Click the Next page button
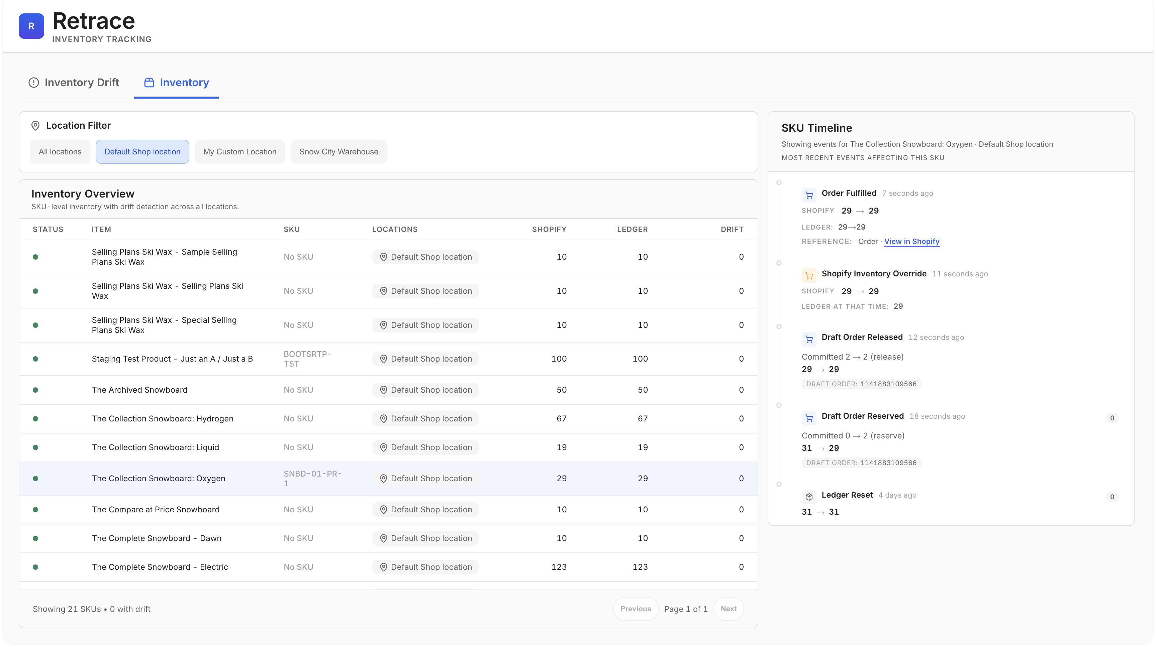This screenshot has height=647, width=1156. (x=728, y=609)
